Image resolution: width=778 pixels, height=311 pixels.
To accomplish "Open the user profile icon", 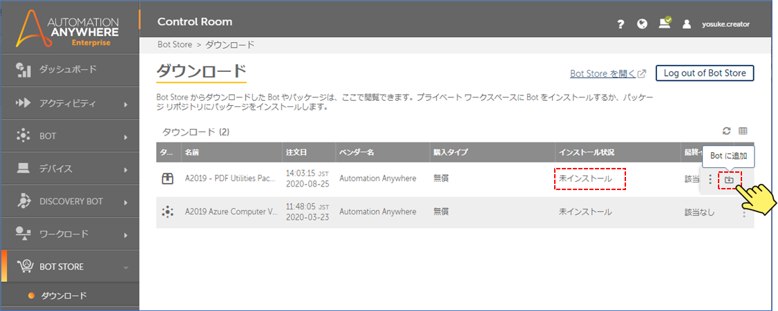I will 687,24.
